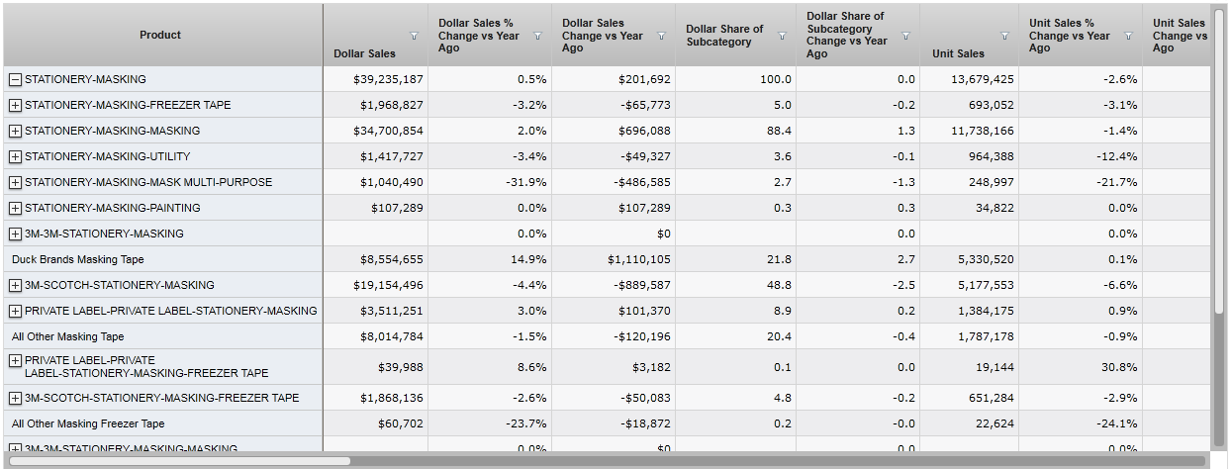Open Dollar Share of Subcategory filter icon

(x=782, y=36)
